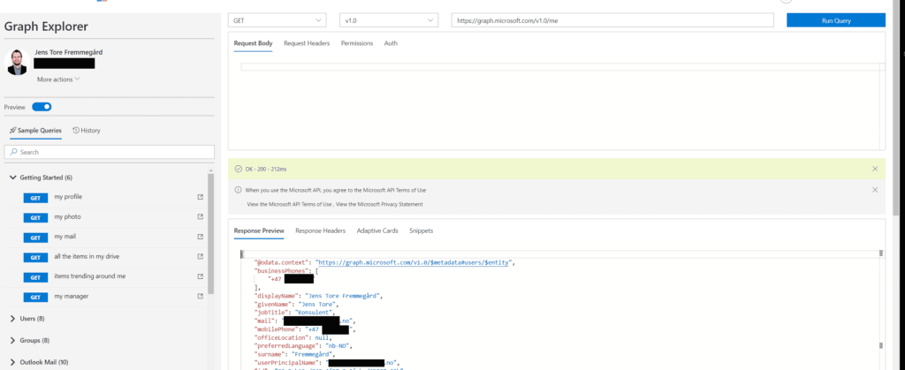Click into the request body editor

tap(559, 67)
